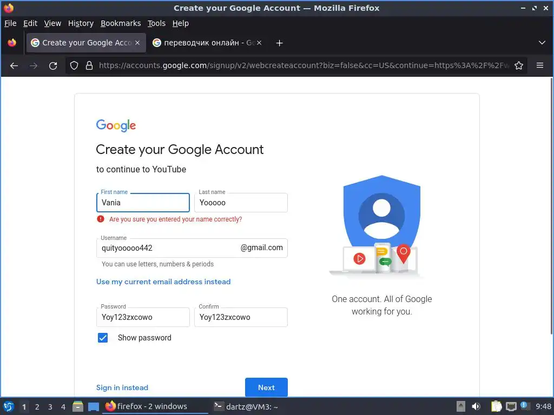
Task: Open the clipboard manager tray icon
Action: pyautogui.click(x=496, y=406)
